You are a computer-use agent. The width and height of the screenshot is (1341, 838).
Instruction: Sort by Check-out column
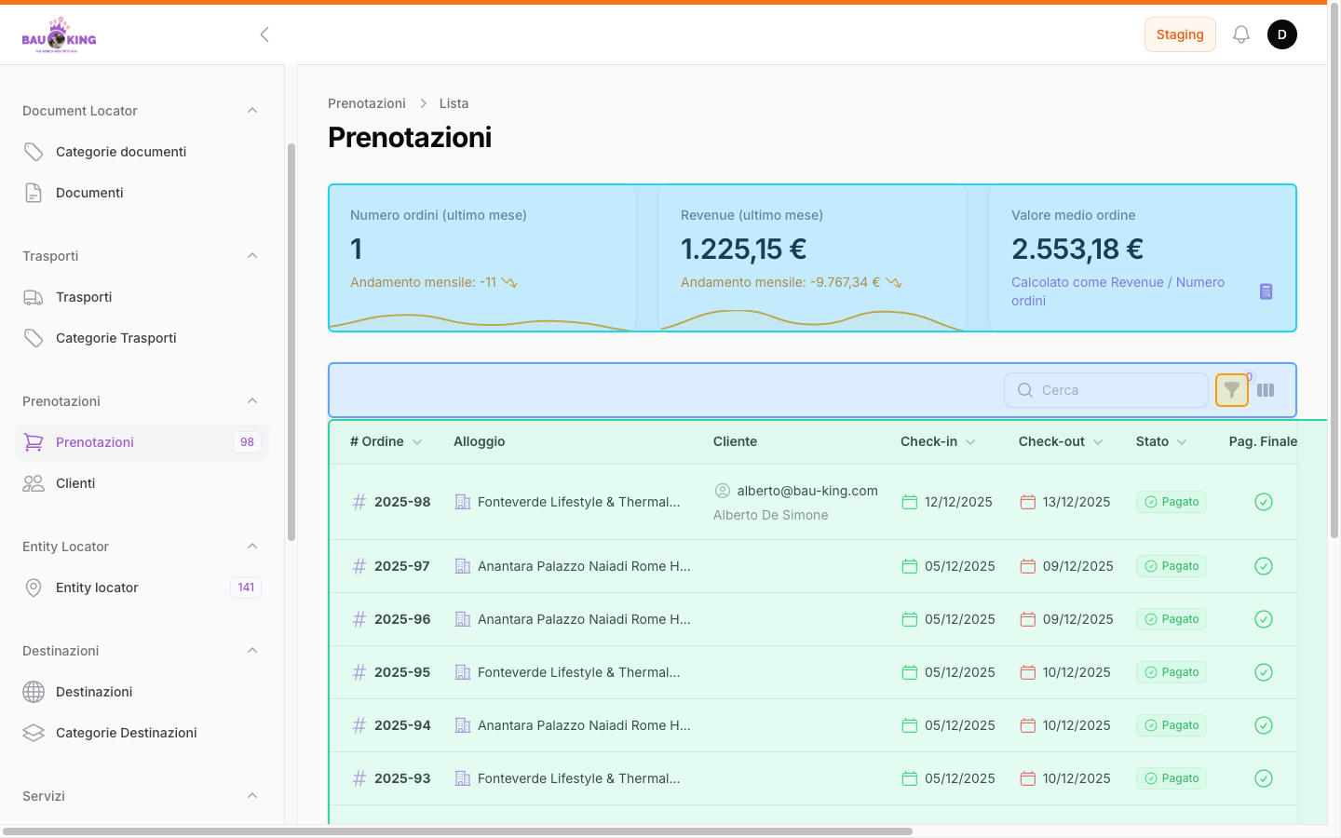1061,441
